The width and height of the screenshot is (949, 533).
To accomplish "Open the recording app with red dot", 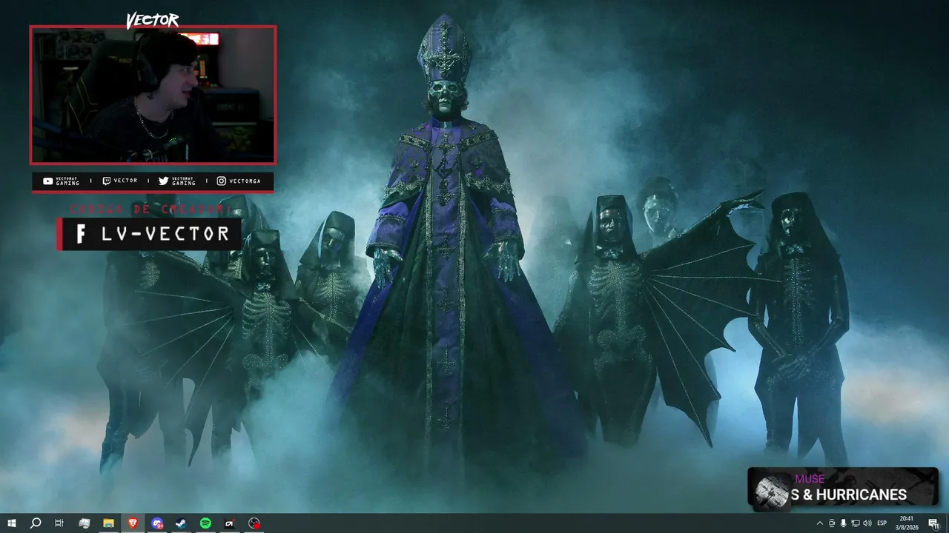I will point(254,523).
